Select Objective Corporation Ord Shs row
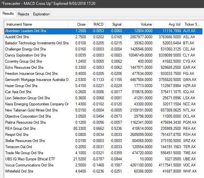204x178 pixels. coord(103,116)
